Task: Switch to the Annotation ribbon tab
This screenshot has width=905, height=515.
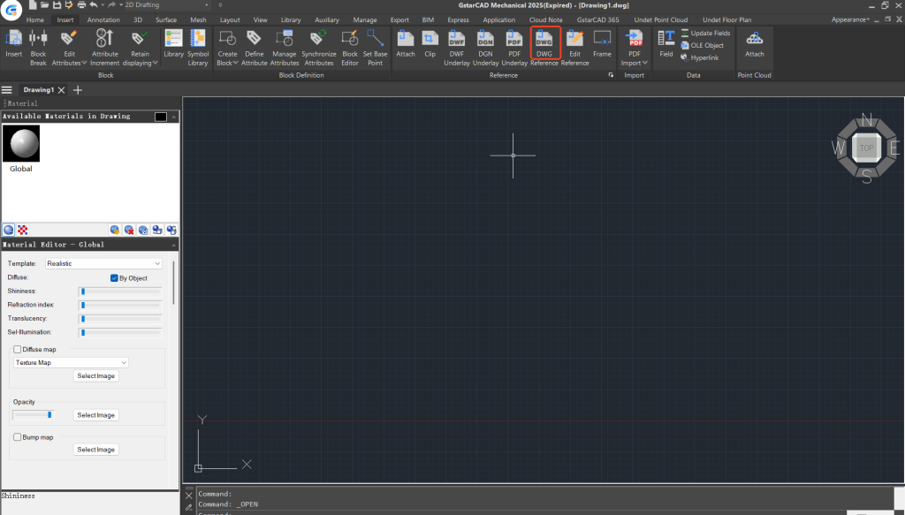Action: tap(103, 19)
